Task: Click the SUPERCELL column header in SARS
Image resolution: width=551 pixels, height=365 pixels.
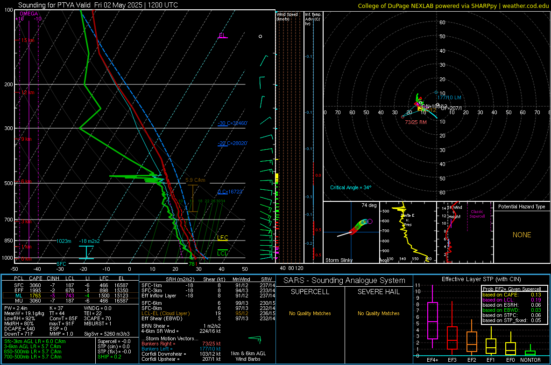Action: coord(310,292)
